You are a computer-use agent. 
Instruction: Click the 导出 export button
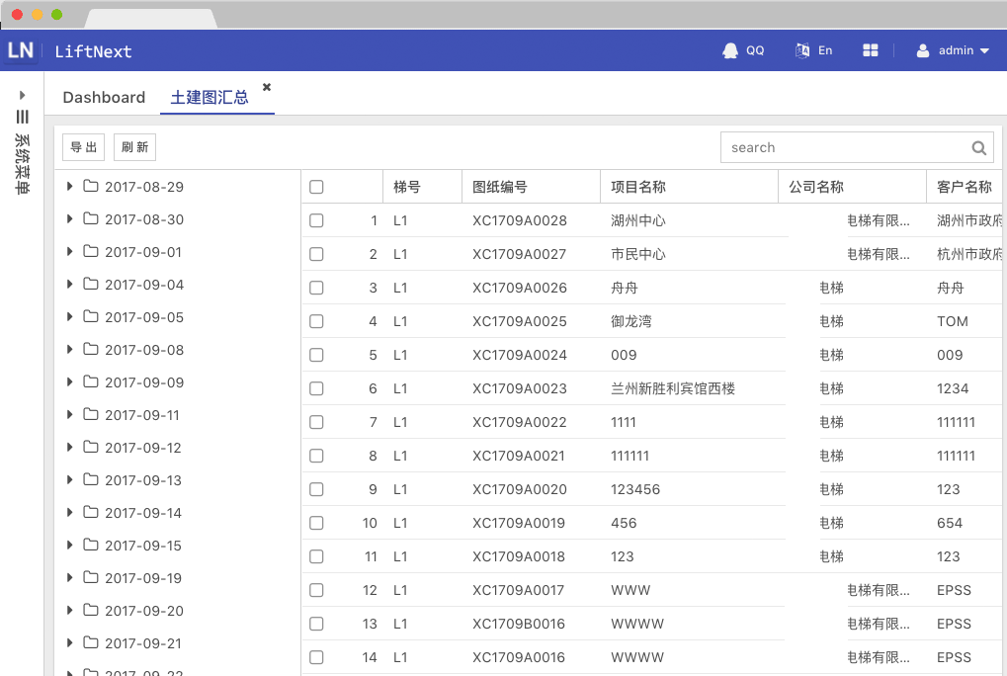pyautogui.click(x=83, y=147)
